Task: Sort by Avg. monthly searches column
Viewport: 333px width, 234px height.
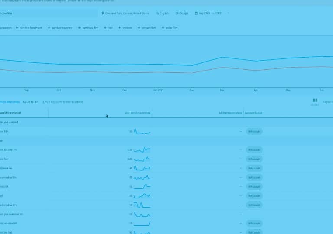Action: pos(137,113)
